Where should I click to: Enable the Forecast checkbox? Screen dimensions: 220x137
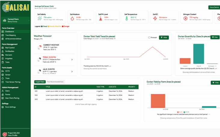pyautogui.click(x=149, y=38)
